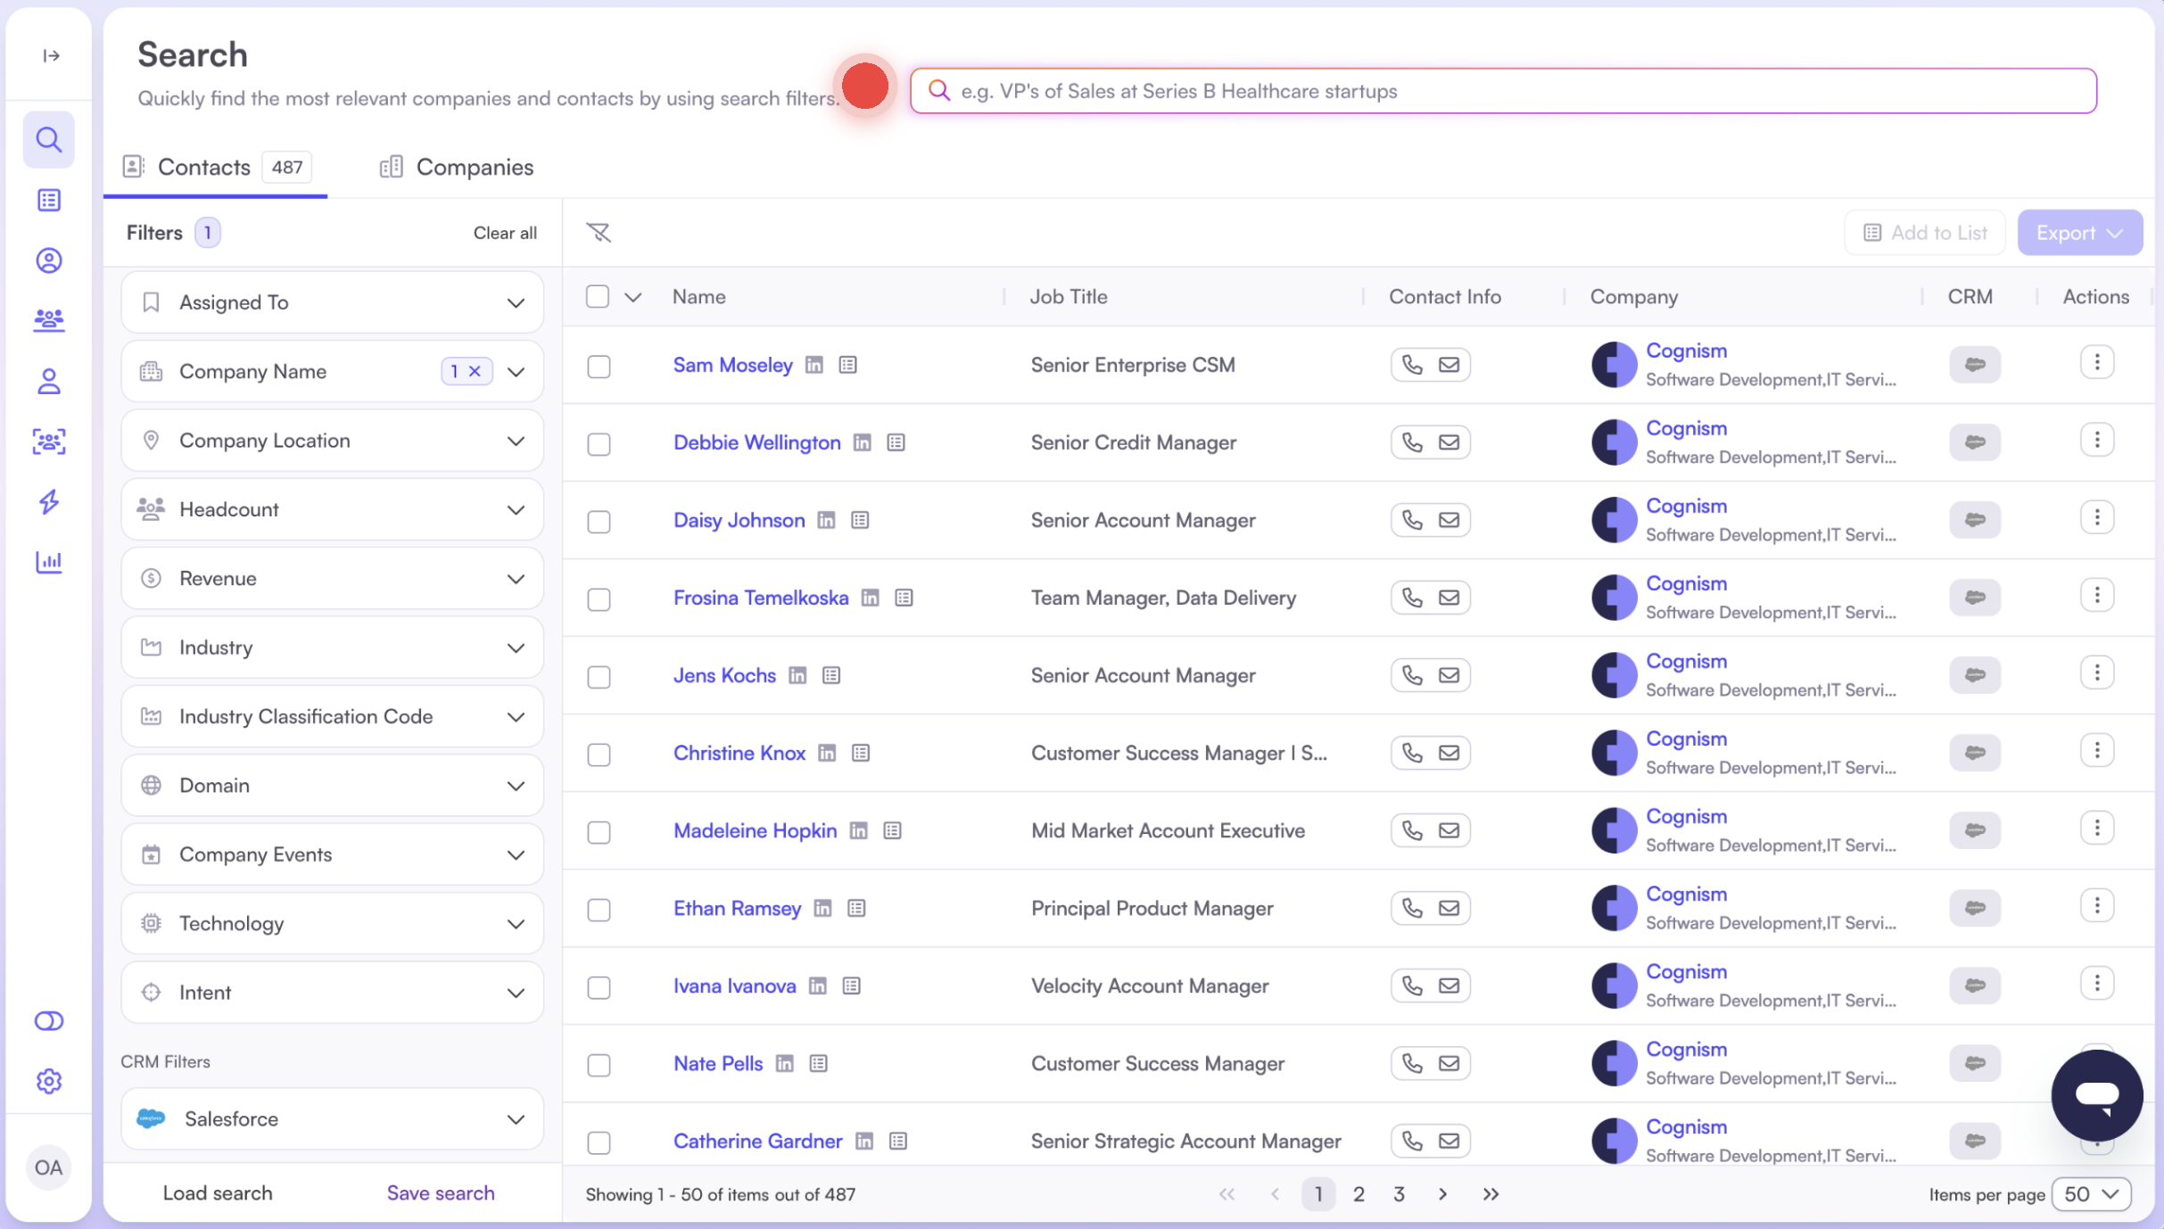Select all contacts using the header checkbox
Image resolution: width=2164 pixels, height=1229 pixels.
[x=598, y=295]
